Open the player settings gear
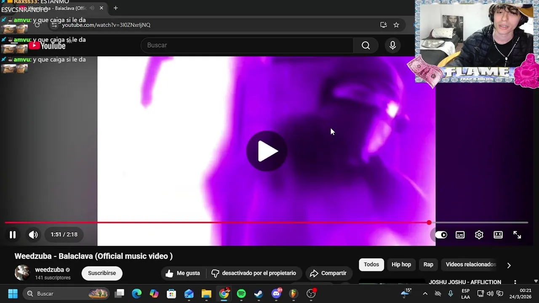 [479, 235]
